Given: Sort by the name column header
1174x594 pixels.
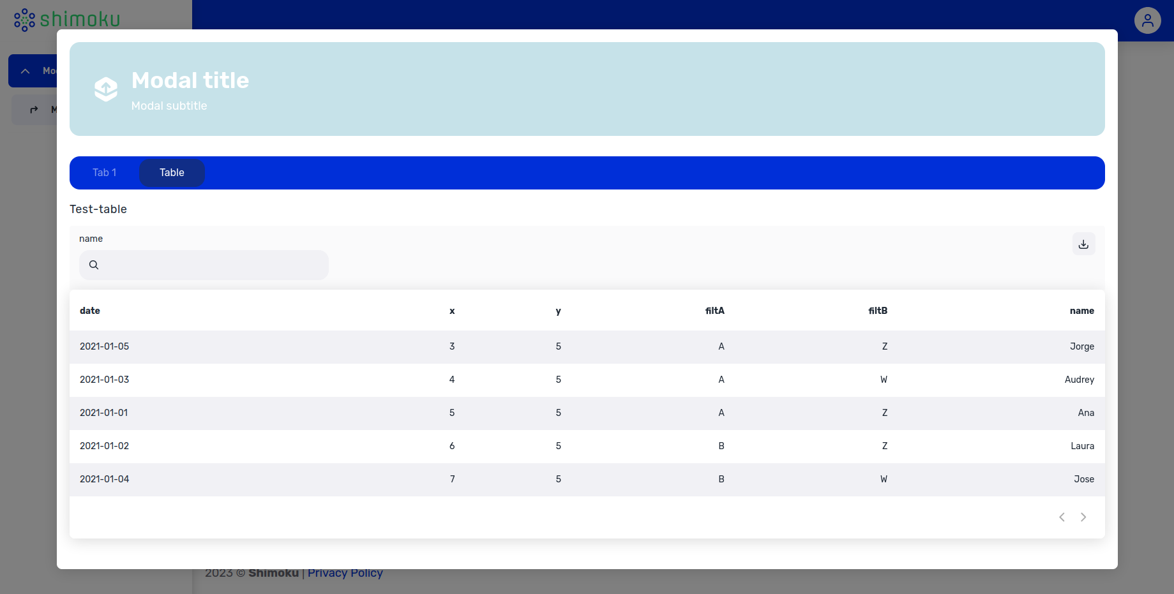Looking at the screenshot, I should (x=1081, y=311).
